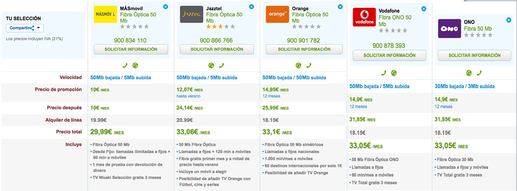Viewport: 517px width, 191px height.
Task: Click the phone icon under Vodafone
Action: [383, 73]
